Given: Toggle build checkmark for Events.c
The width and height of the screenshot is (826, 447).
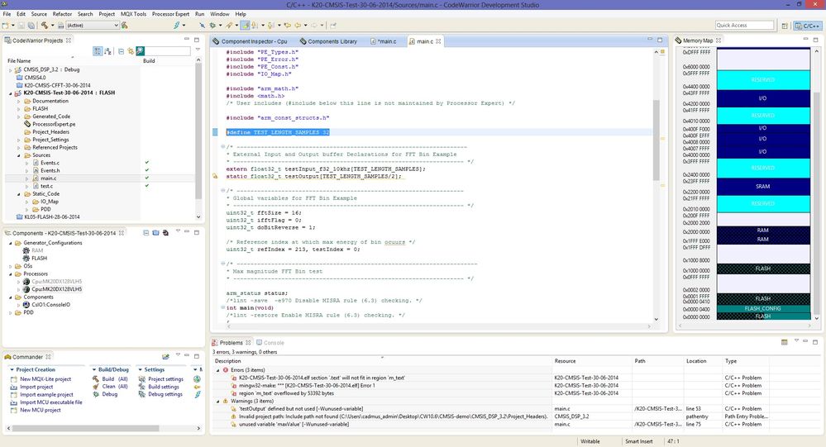Looking at the screenshot, I should pyautogui.click(x=147, y=163).
